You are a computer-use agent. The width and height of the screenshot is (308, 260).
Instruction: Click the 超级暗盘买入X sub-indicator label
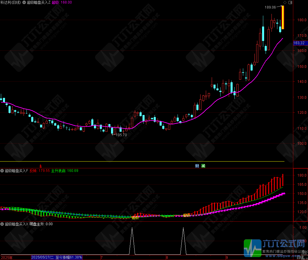16,224
